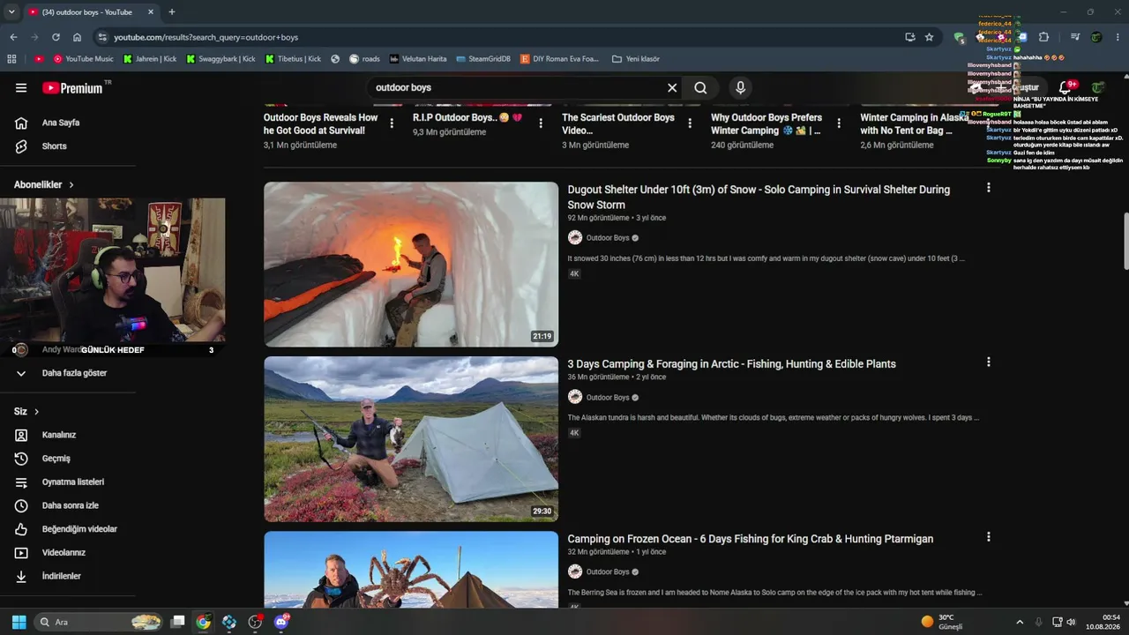The image size is (1129, 635).
Task: Clear the search box text
Action: (672, 88)
